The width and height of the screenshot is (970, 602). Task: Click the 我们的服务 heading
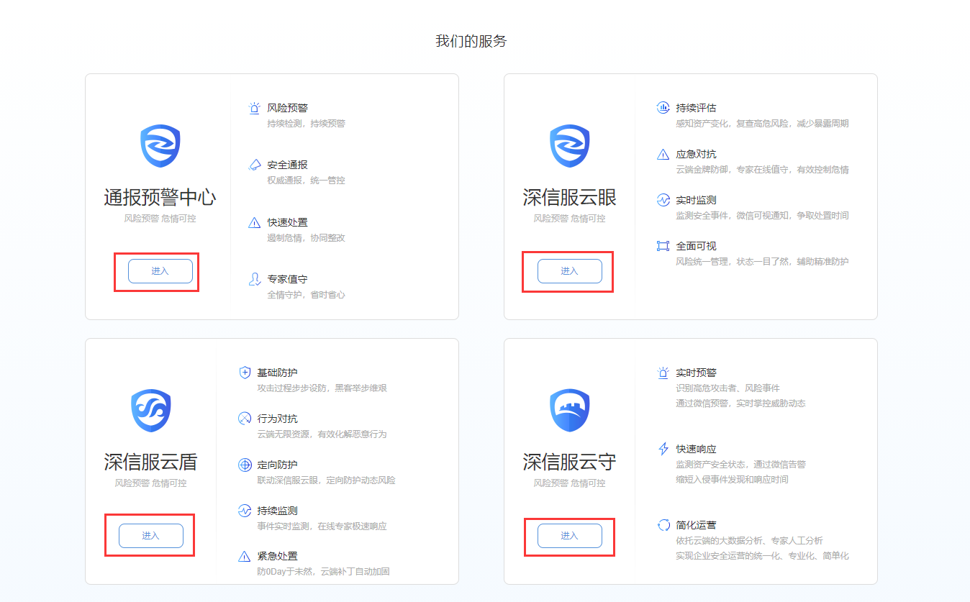pos(471,41)
